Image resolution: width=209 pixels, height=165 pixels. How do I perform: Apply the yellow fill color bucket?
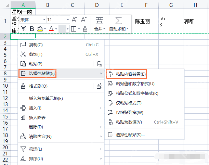(x=40, y=29)
